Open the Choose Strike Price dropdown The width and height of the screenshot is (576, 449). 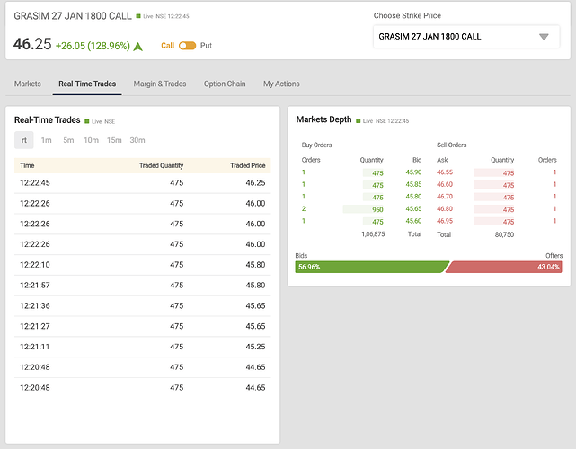point(466,36)
